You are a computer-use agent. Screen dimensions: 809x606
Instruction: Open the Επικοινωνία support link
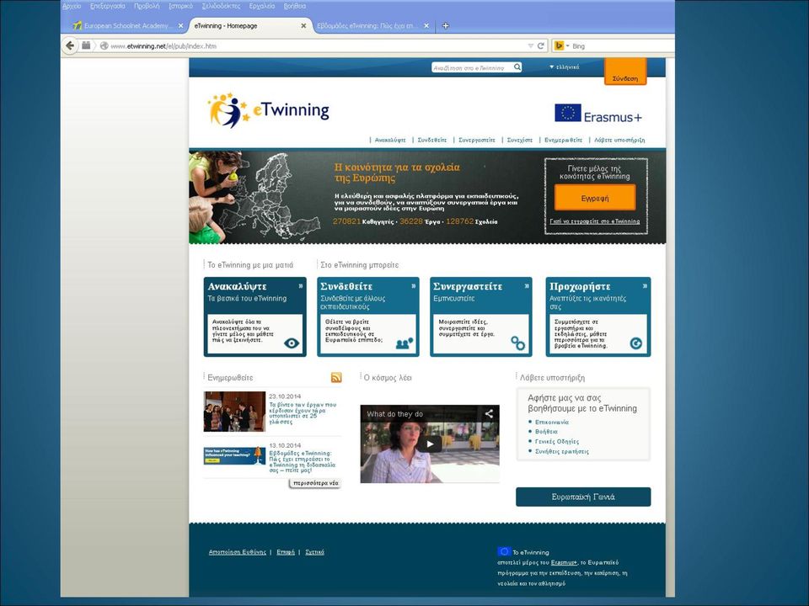pos(552,422)
